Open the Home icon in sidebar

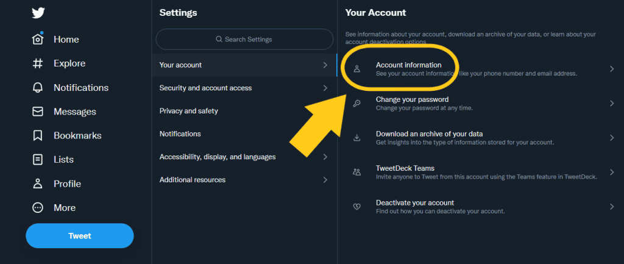point(38,40)
